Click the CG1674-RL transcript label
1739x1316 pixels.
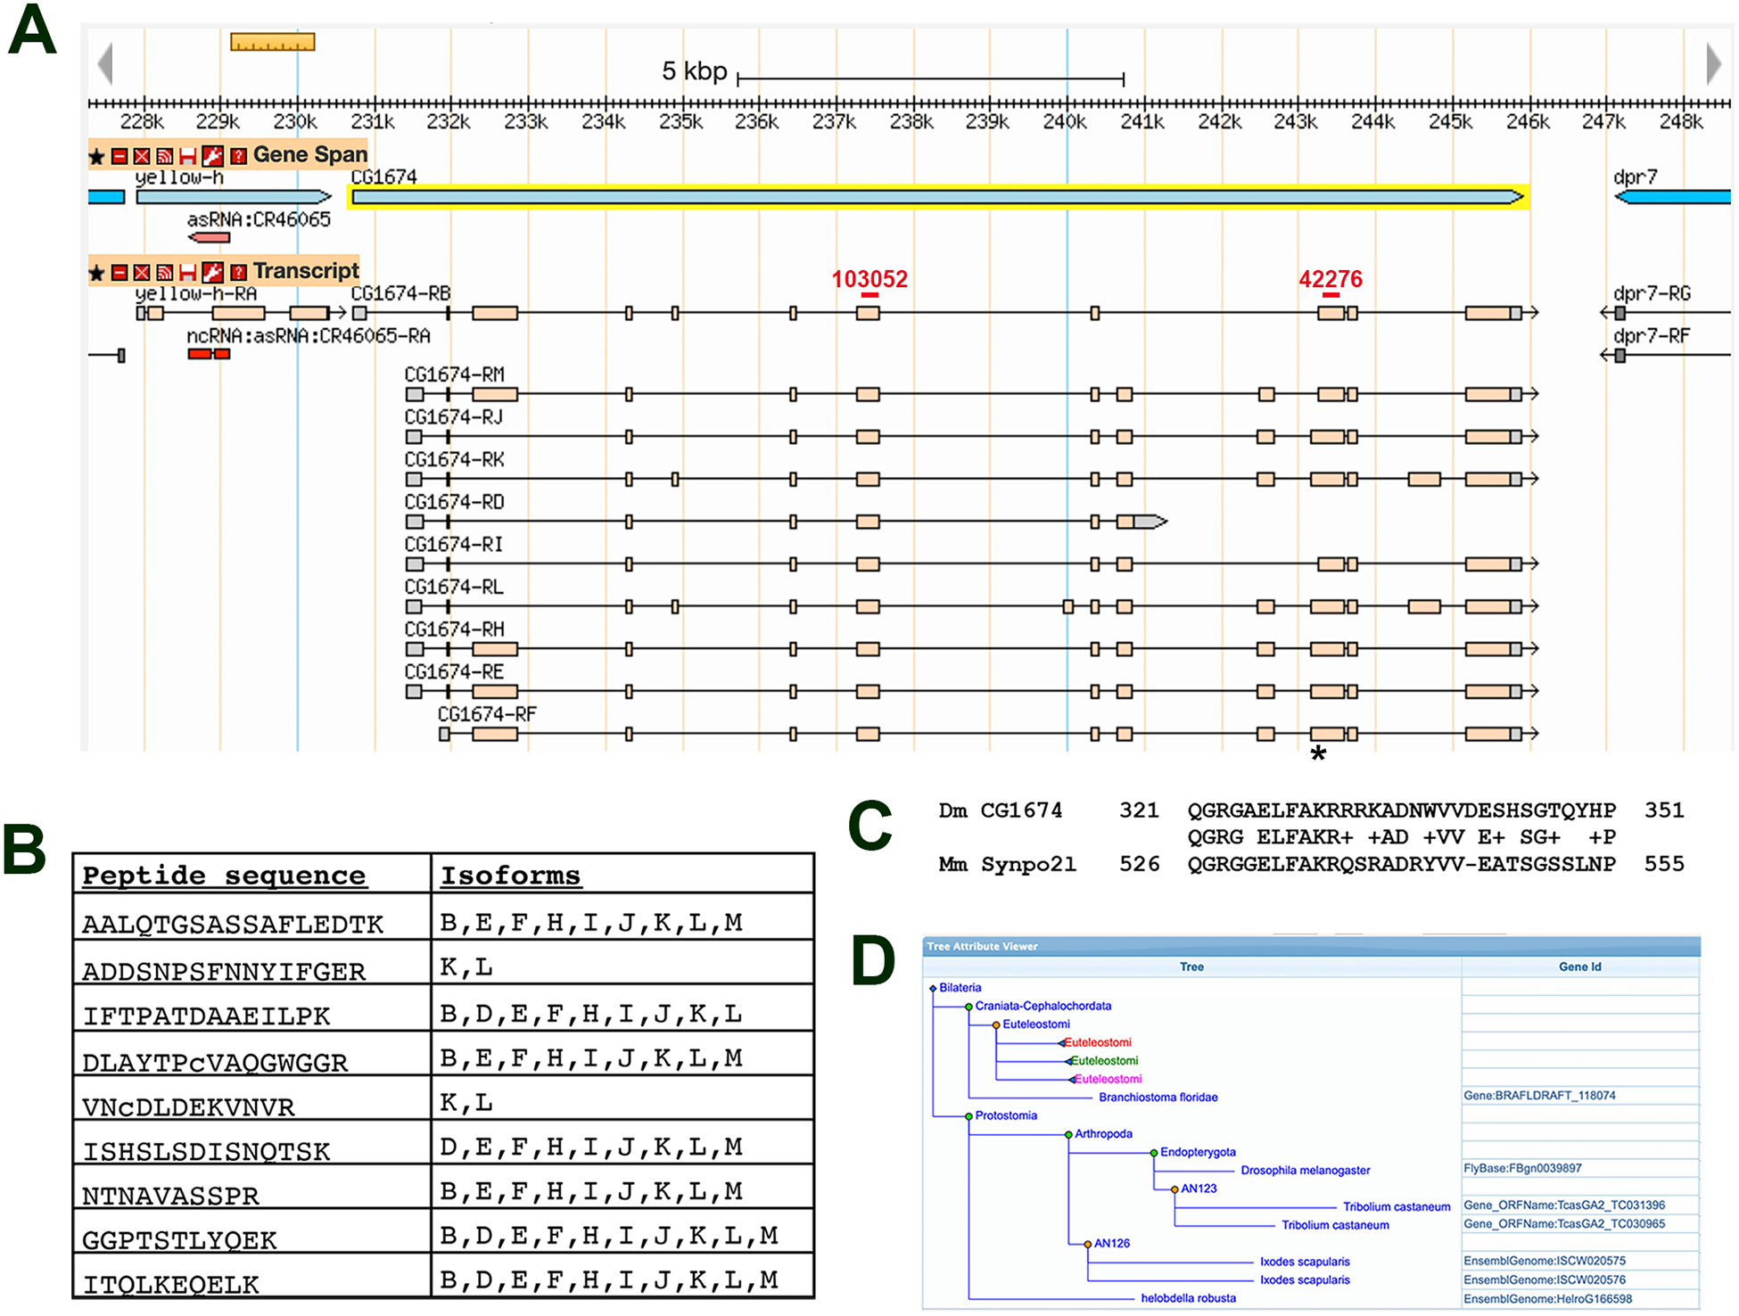coord(454,587)
